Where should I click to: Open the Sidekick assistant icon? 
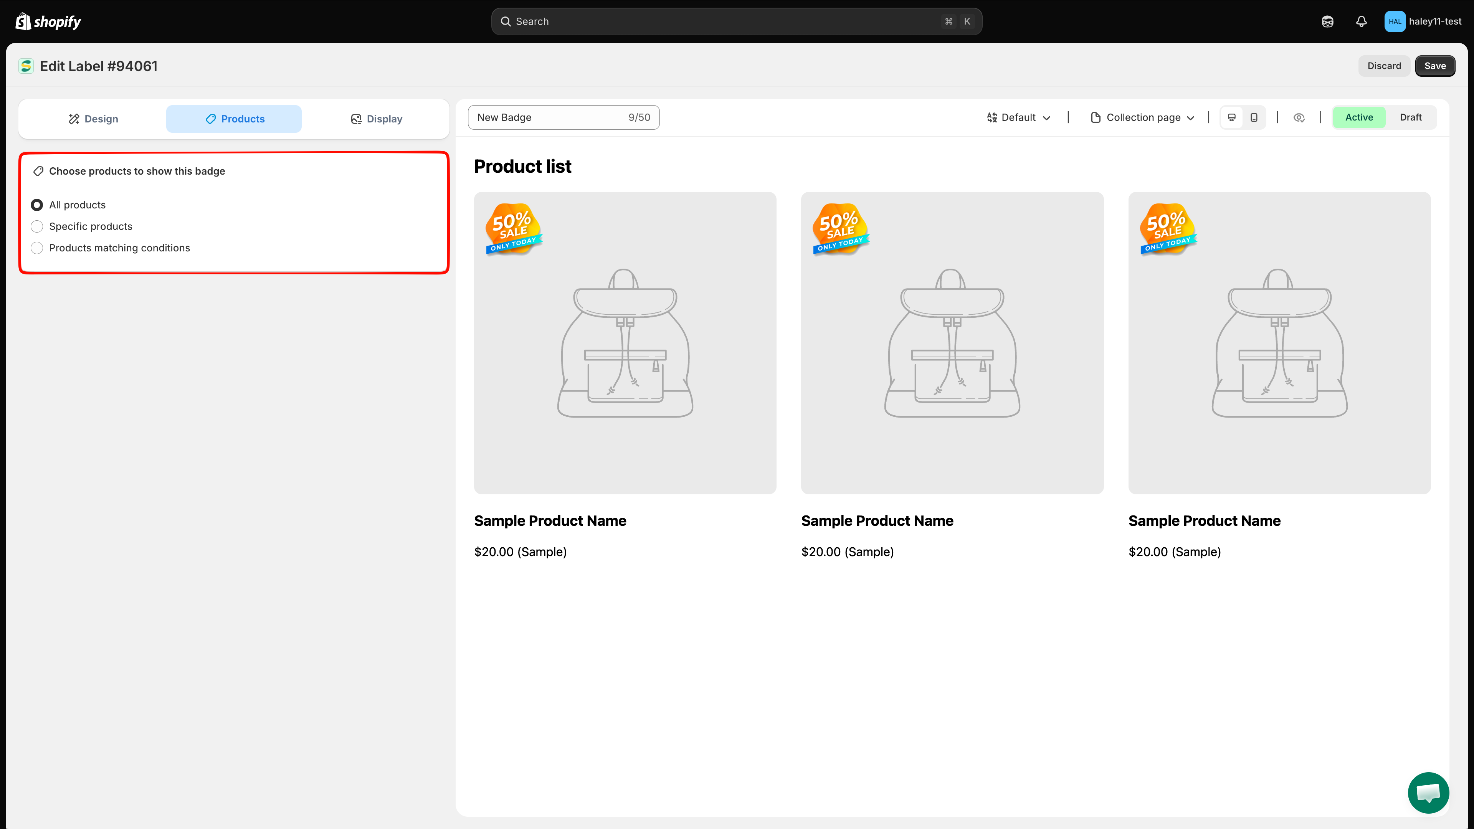coord(1327,22)
